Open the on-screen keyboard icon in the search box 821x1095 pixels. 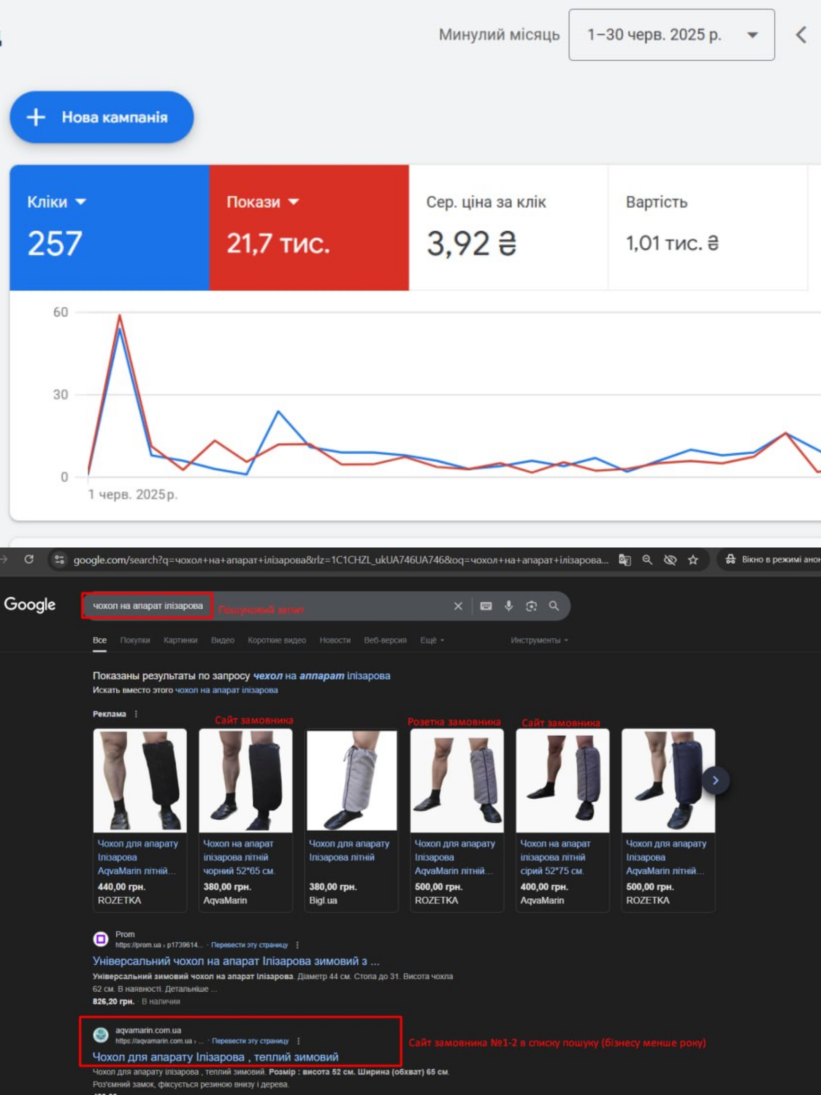click(486, 606)
